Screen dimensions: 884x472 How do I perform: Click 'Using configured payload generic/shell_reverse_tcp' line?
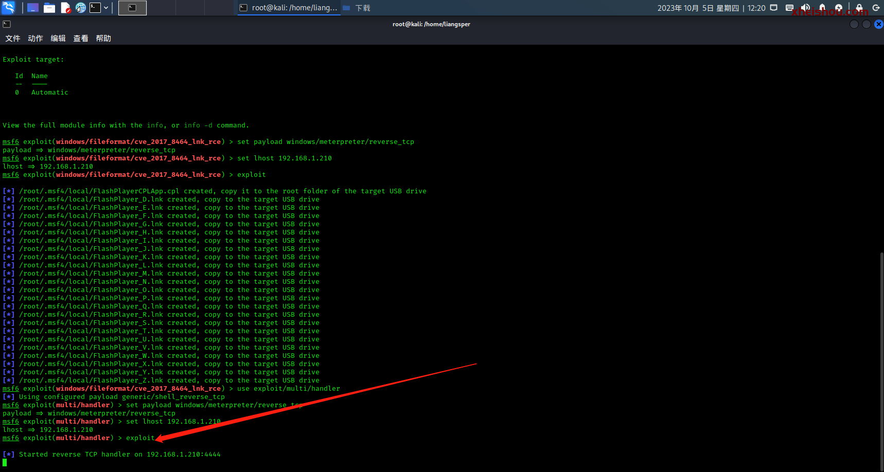tap(114, 397)
